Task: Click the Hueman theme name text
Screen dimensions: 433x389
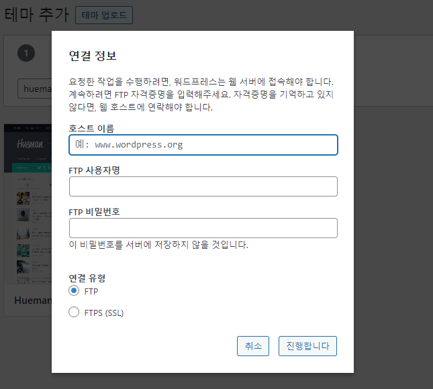Action: coord(33,300)
